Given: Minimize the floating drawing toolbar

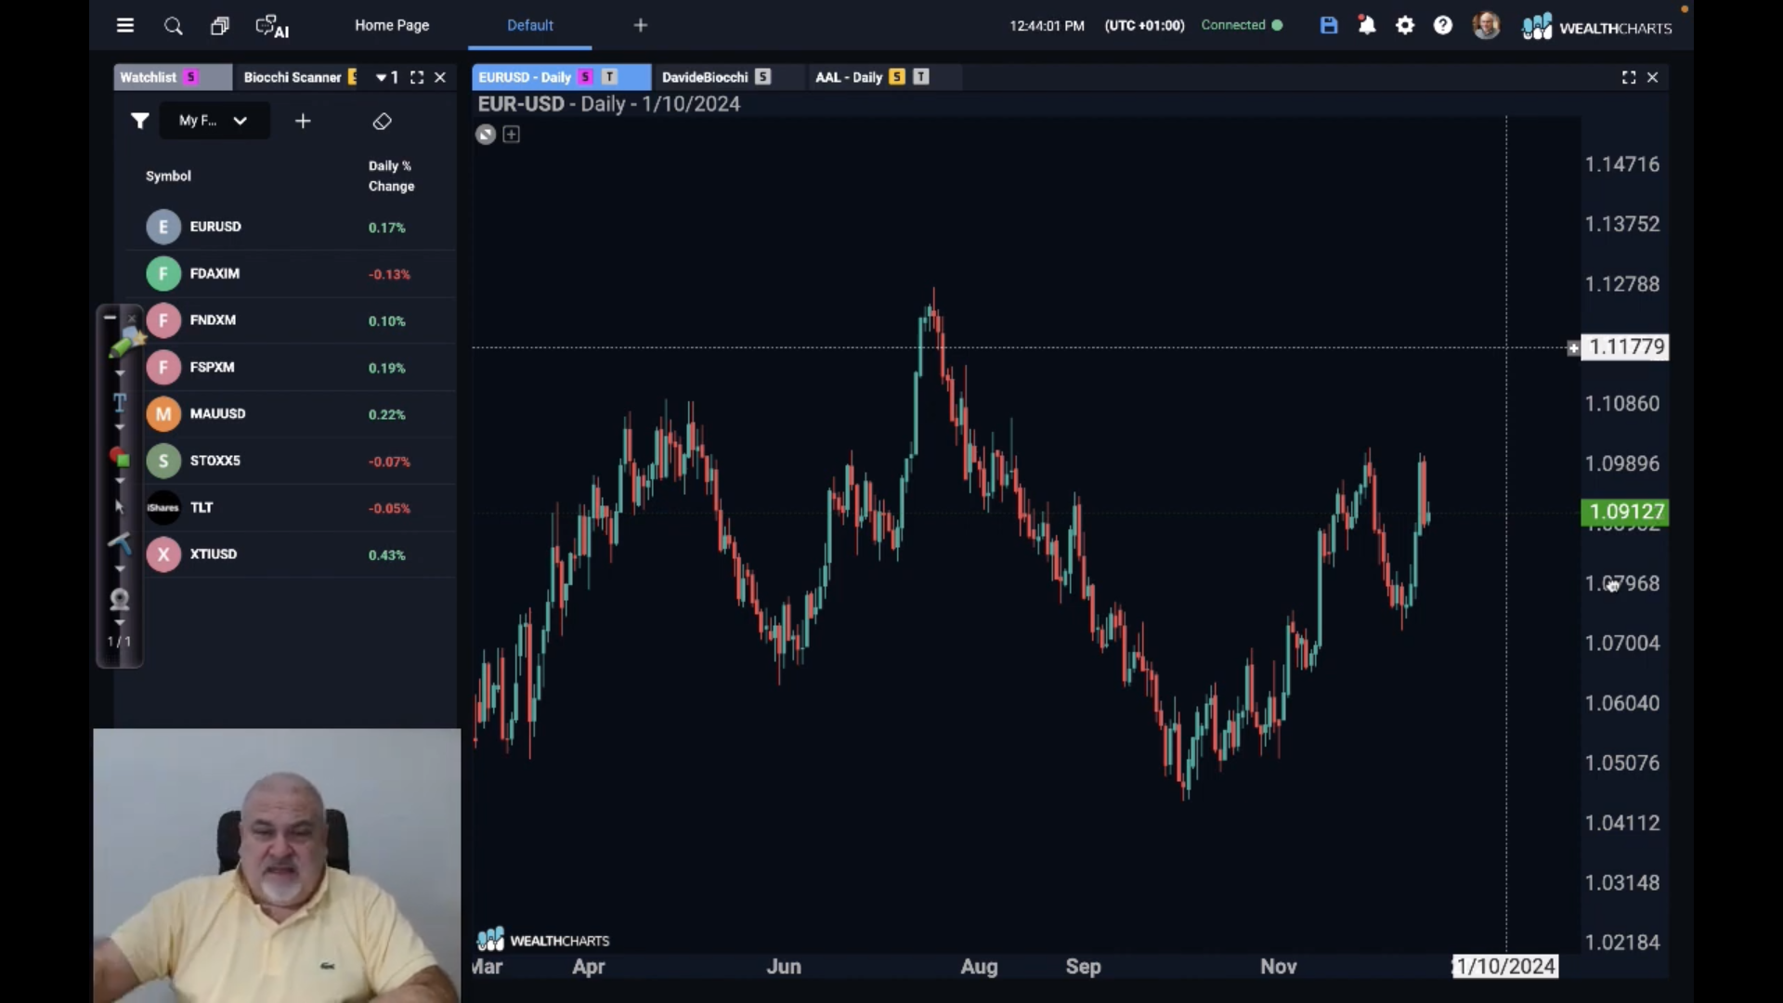Looking at the screenshot, I should click(110, 318).
